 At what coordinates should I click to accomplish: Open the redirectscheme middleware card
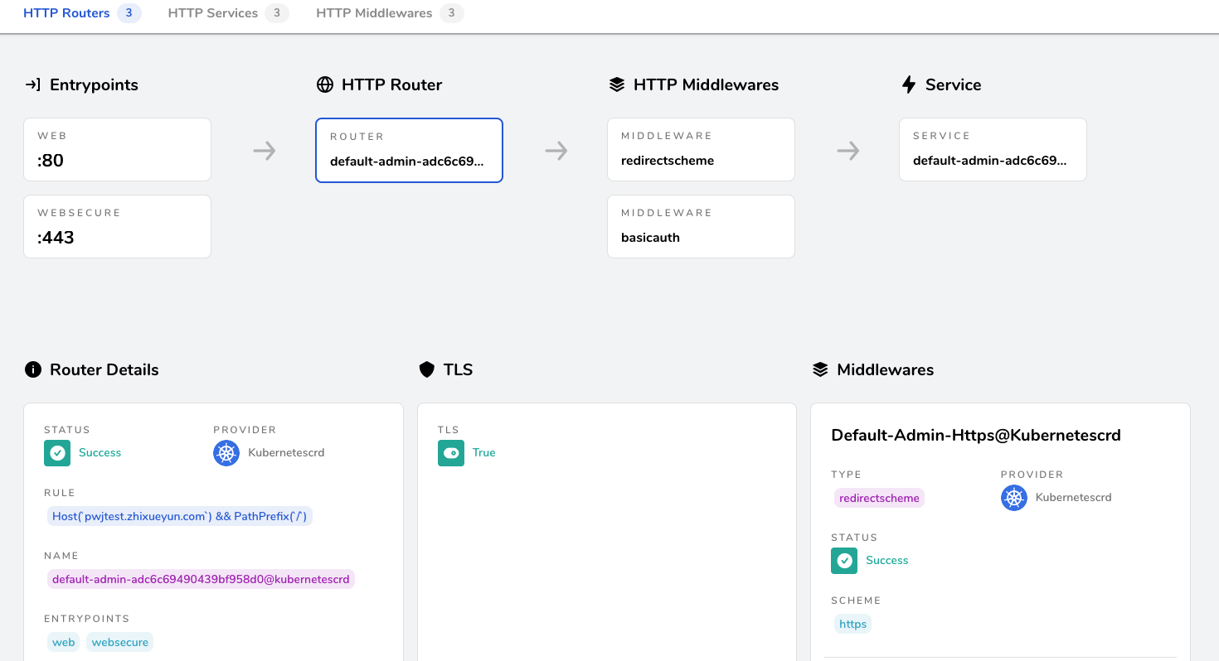(701, 149)
